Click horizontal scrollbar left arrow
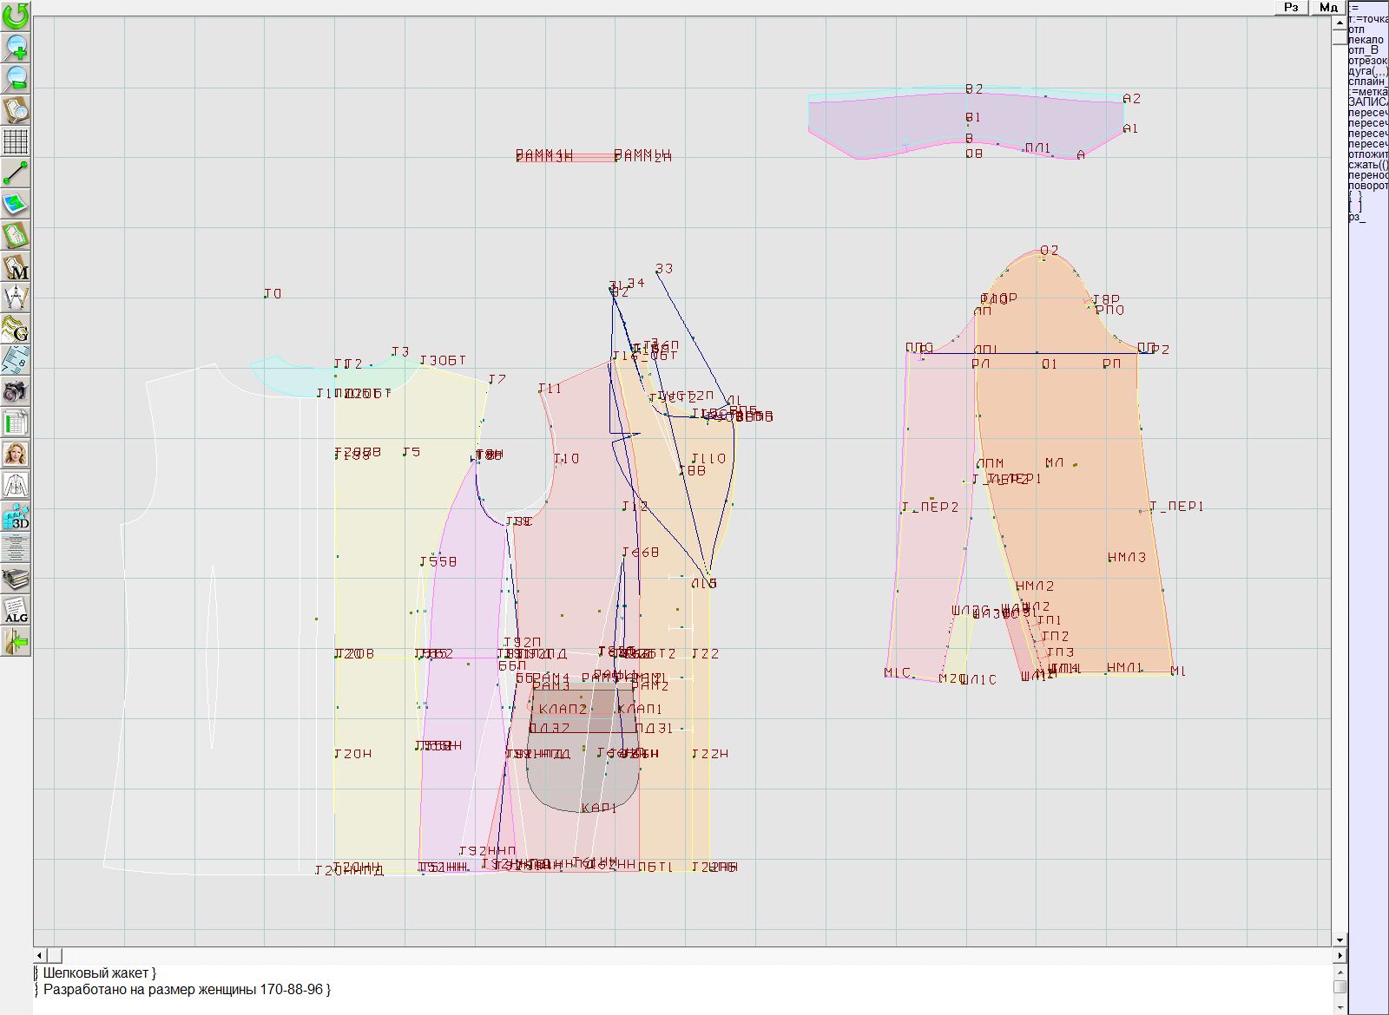1389x1015 pixels. pyautogui.click(x=40, y=955)
